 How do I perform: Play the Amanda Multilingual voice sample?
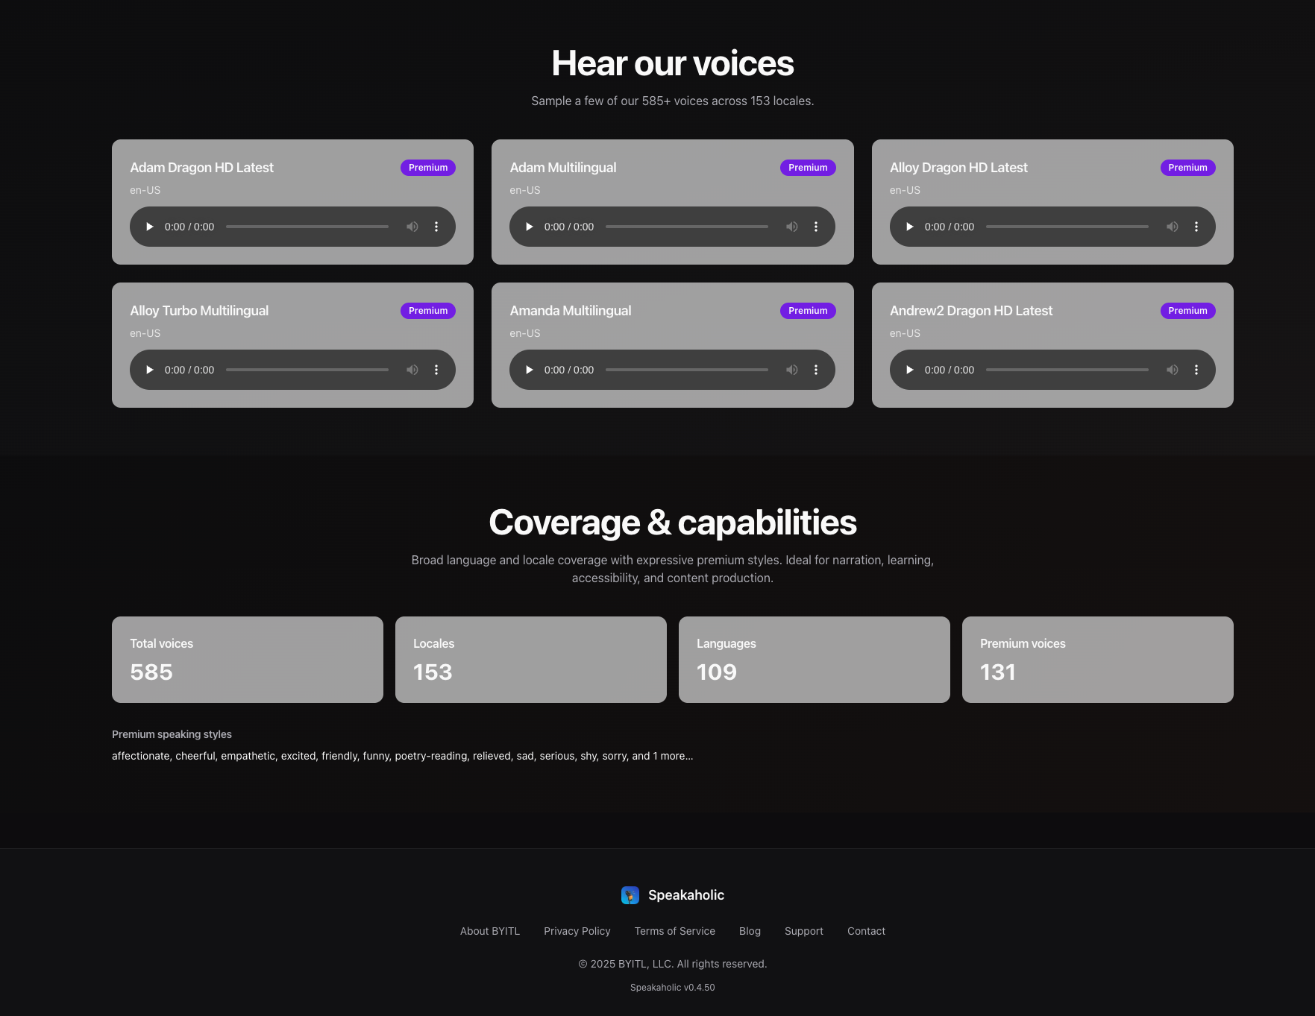pos(530,370)
